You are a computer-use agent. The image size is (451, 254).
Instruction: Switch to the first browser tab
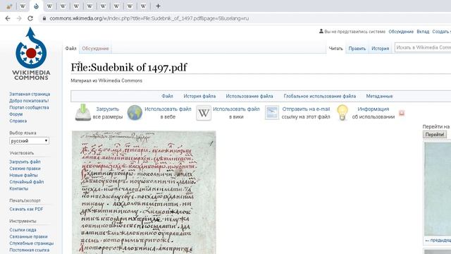pyautogui.click(x=9, y=6)
